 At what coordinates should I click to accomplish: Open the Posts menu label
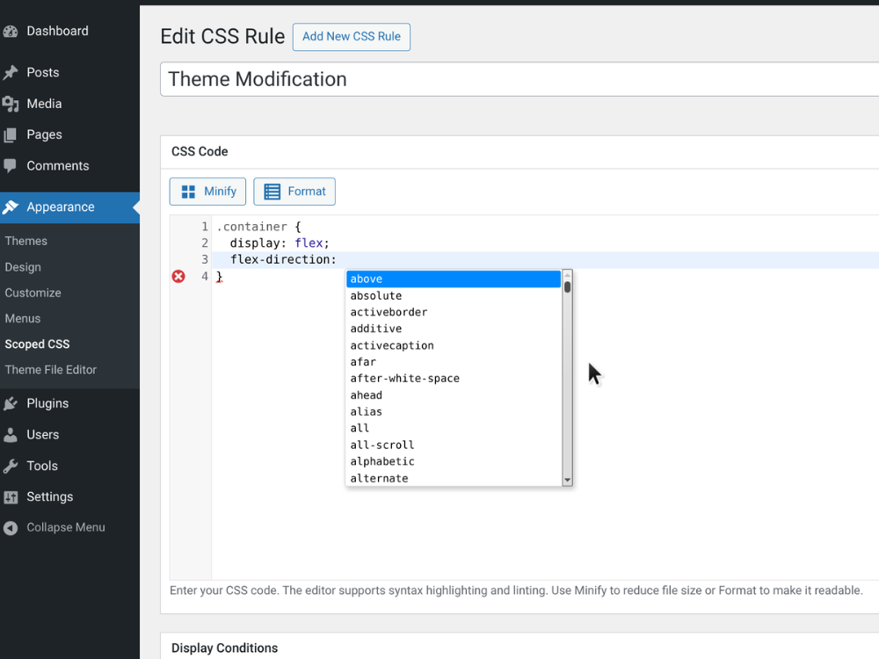42,72
